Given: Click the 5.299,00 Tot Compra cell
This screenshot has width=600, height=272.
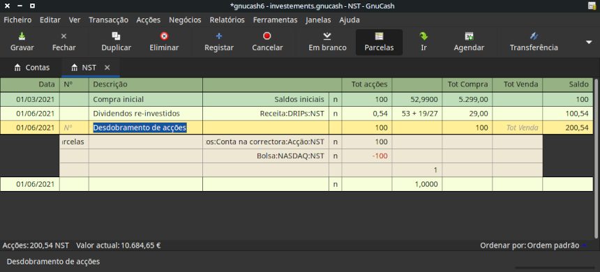Looking at the screenshot, I should coord(467,100).
